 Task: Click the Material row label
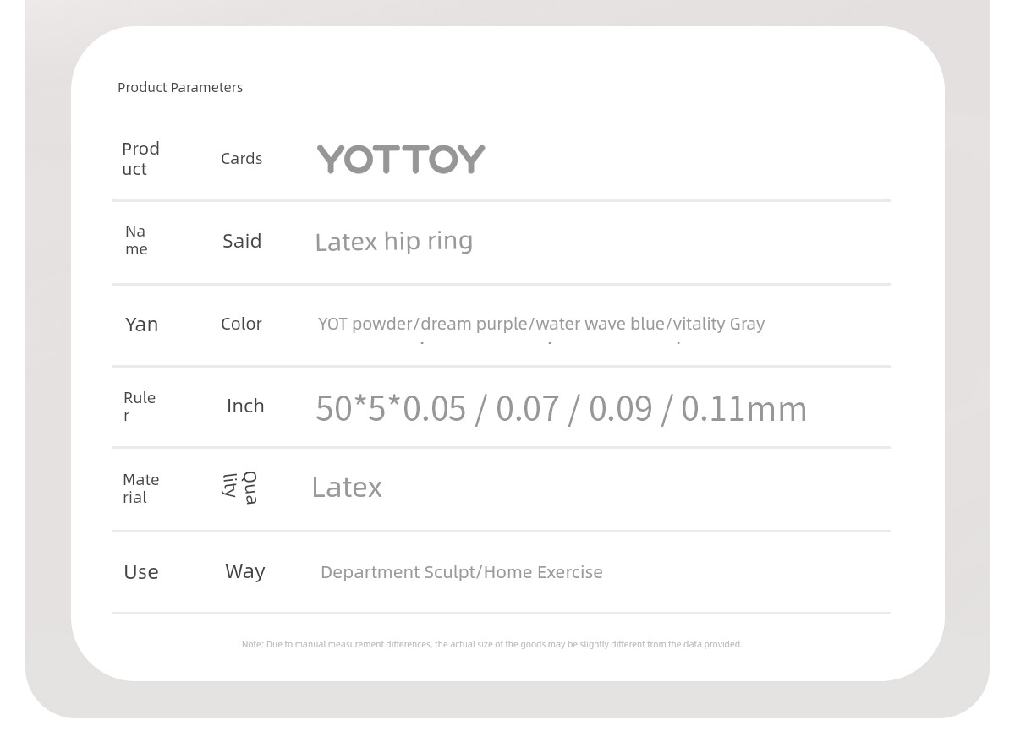[140, 488]
